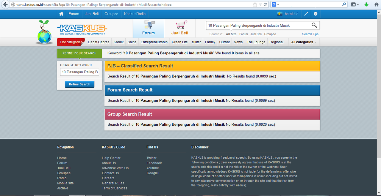Image resolution: width=381 pixels, height=196 pixels.
Task: Click the KASKUS logo
Action: point(82,29)
